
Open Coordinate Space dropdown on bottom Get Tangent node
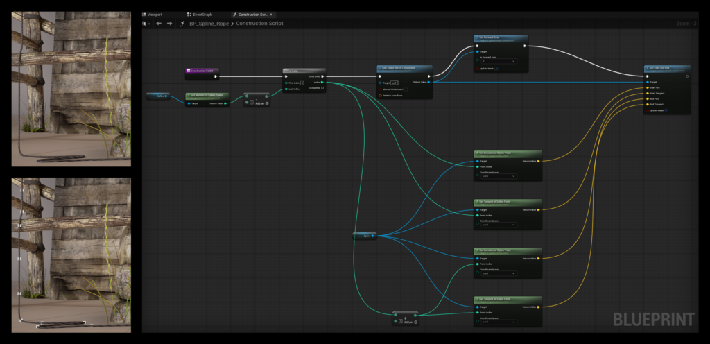tap(499, 322)
